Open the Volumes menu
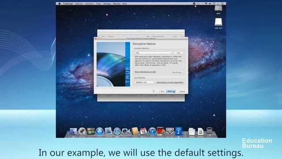This screenshot has width=282, height=159. pos(79,4)
